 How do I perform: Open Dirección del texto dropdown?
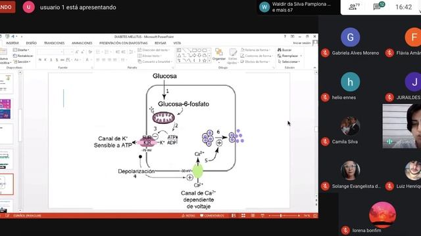[x=153, y=50]
